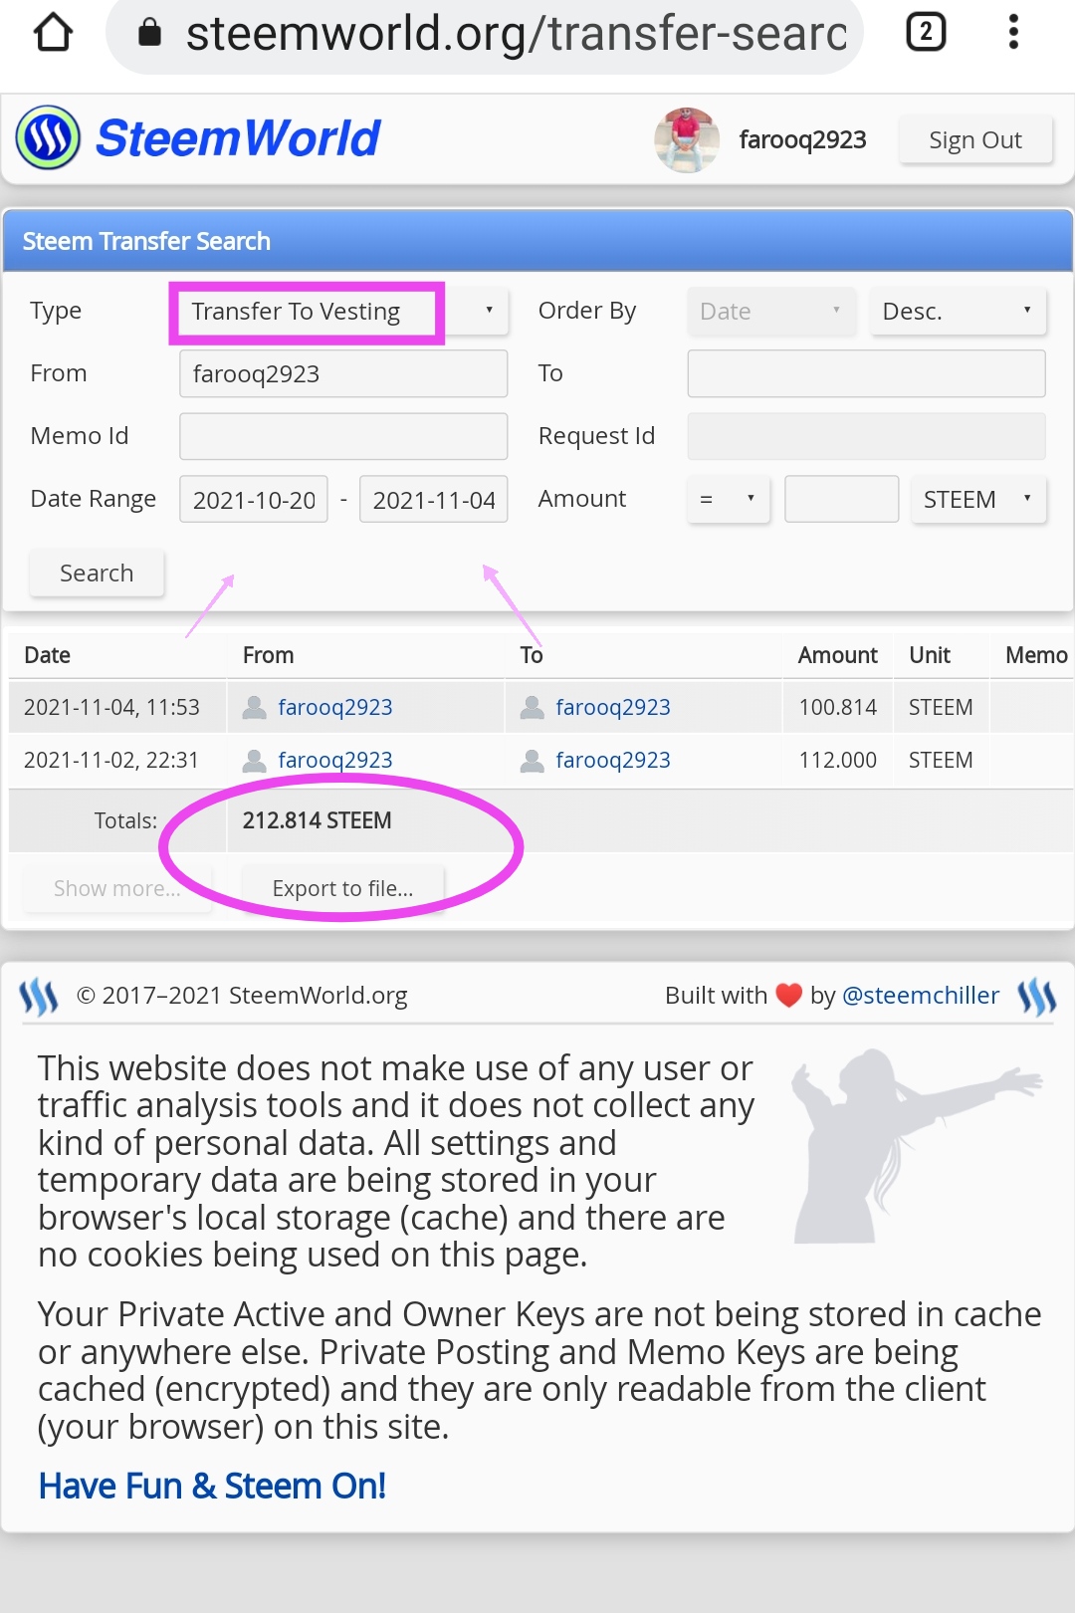Tap the padlock site security icon
This screenshot has width=1075, height=1613.
[149, 32]
